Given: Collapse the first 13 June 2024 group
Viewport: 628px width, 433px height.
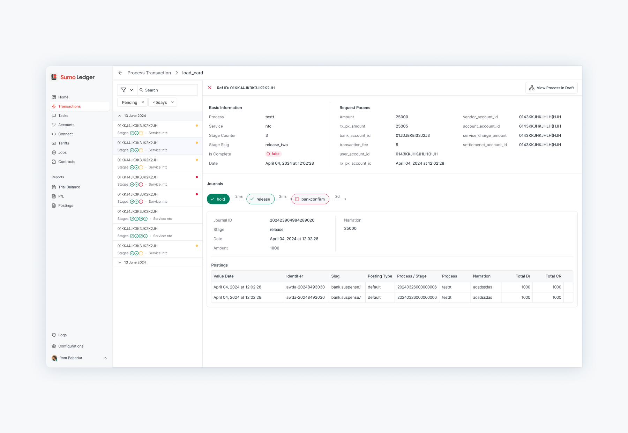Looking at the screenshot, I should pyautogui.click(x=120, y=116).
